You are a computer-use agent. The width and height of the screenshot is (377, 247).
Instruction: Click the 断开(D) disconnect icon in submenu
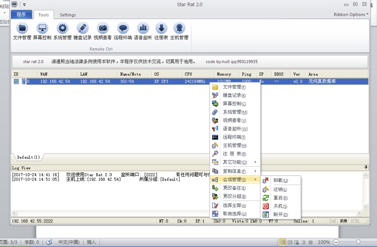click(x=266, y=215)
